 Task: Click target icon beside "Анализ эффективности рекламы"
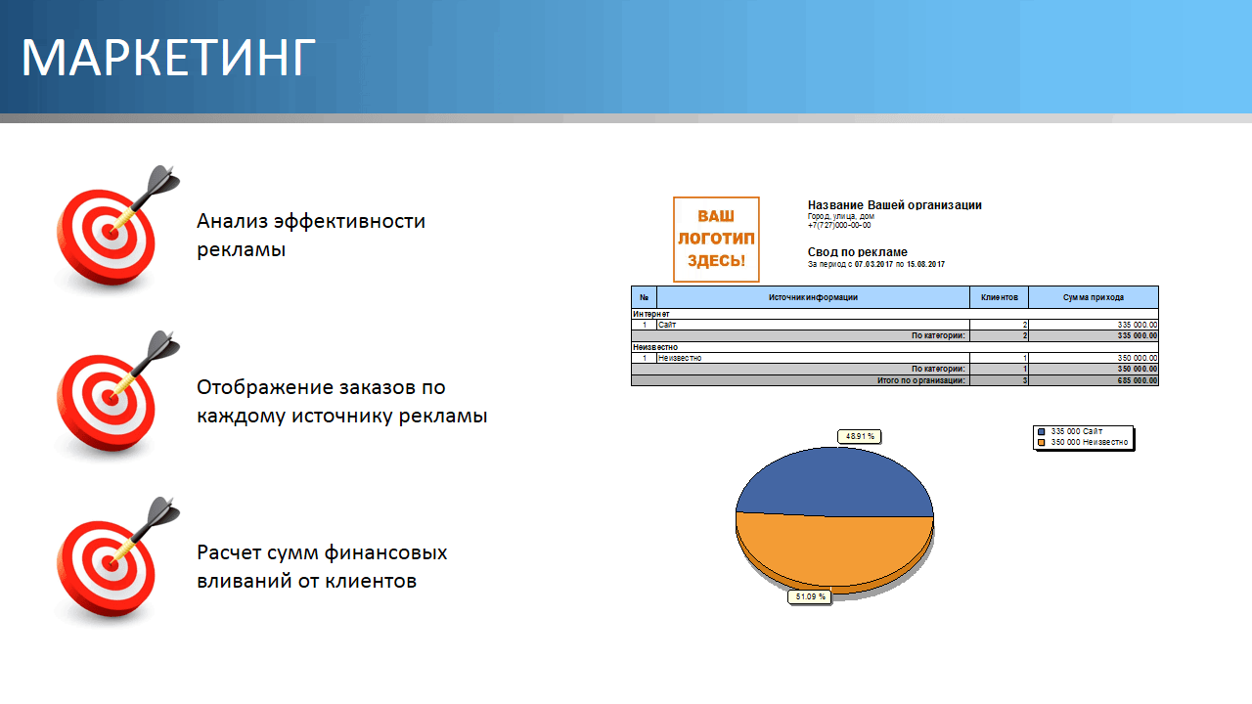(116, 229)
